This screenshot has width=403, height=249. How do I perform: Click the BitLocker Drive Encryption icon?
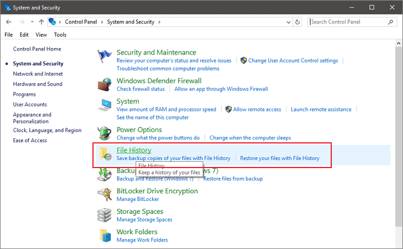coord(104,194)
